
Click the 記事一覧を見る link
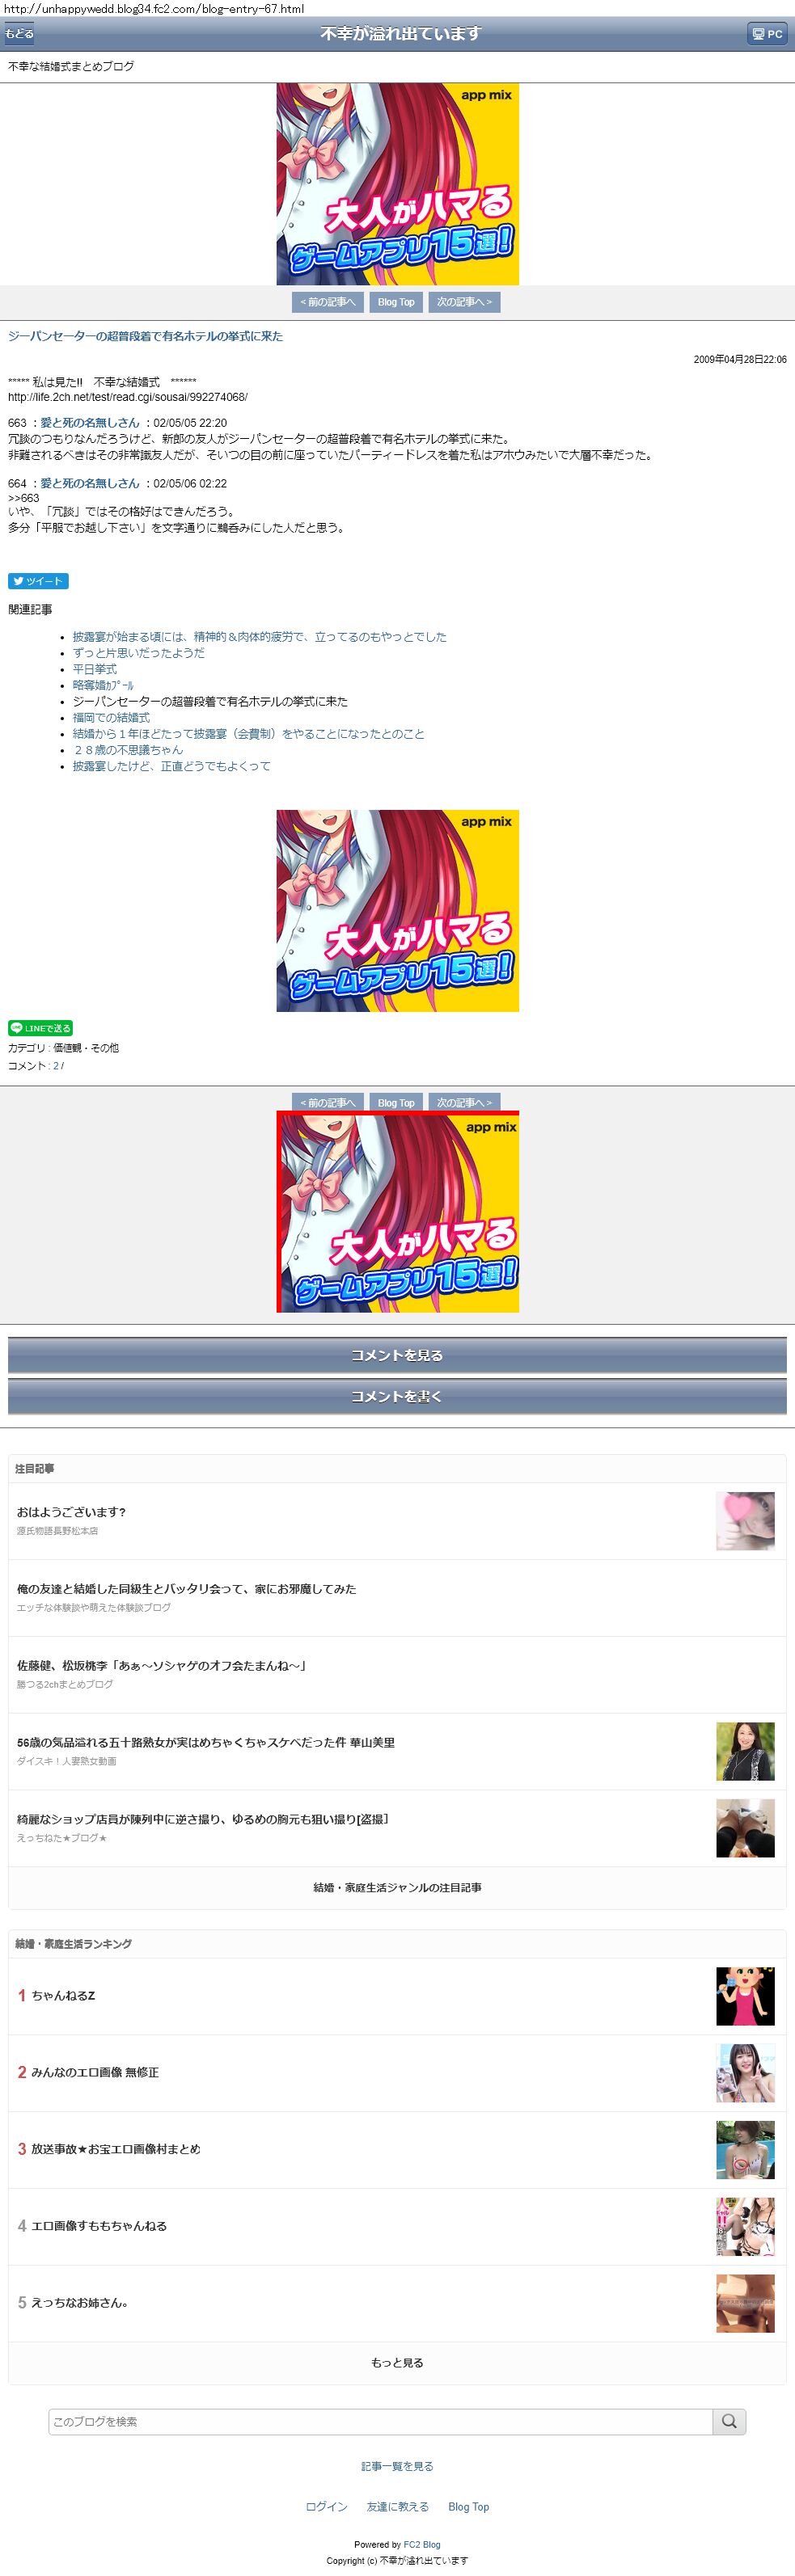397,2466
